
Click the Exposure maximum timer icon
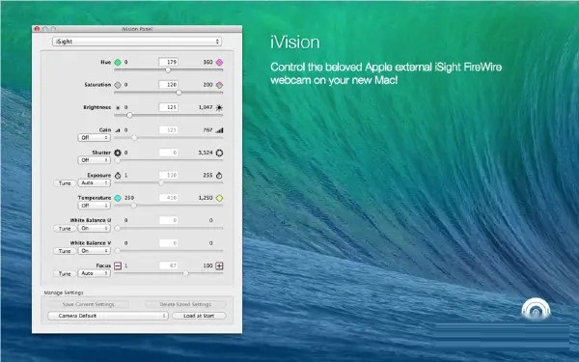[219, 176]
